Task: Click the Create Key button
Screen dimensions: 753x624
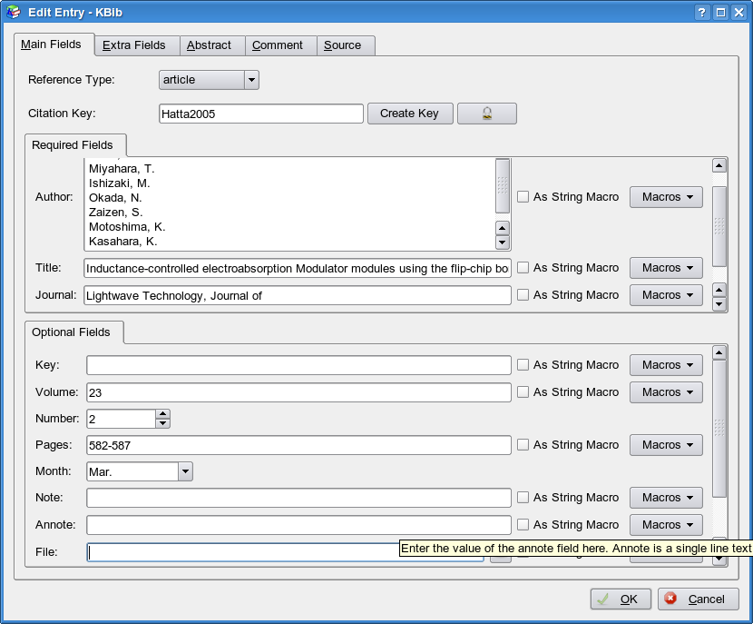Action: click(409, 114)
